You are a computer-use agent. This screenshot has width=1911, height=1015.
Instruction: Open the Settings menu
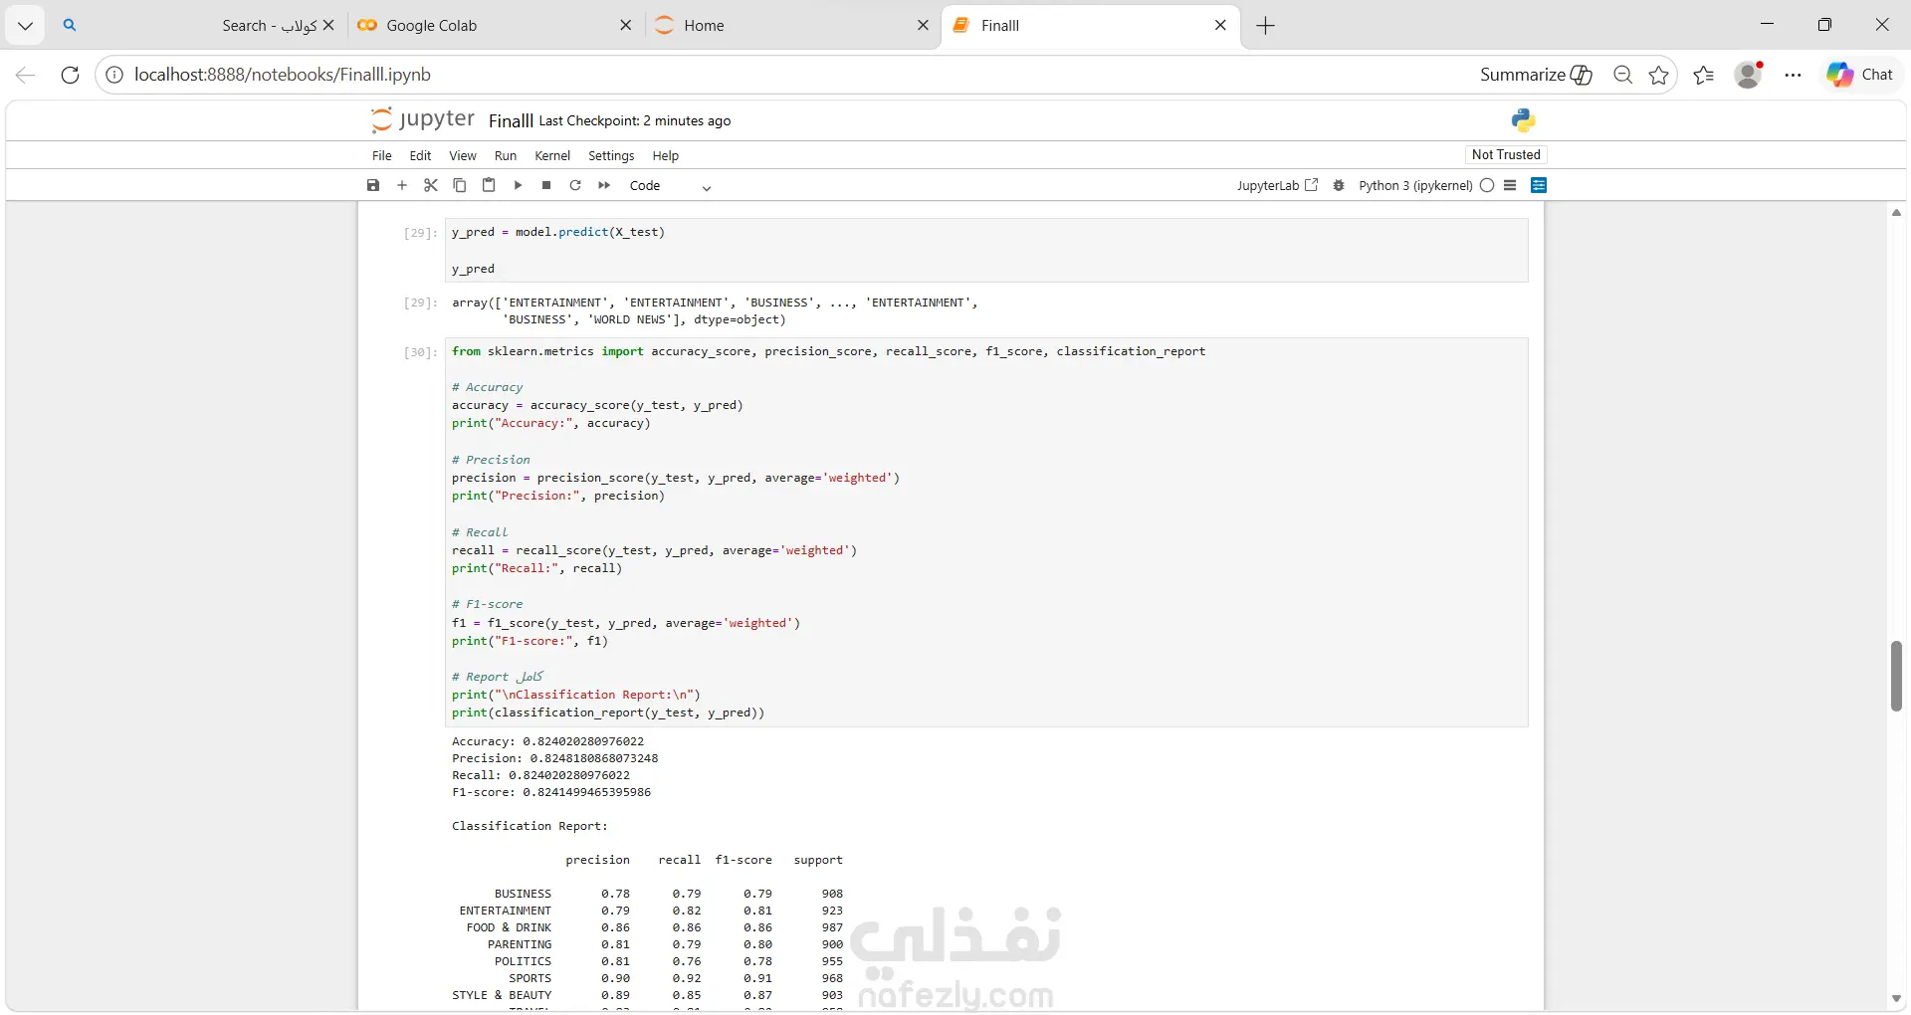click(611, 155)
